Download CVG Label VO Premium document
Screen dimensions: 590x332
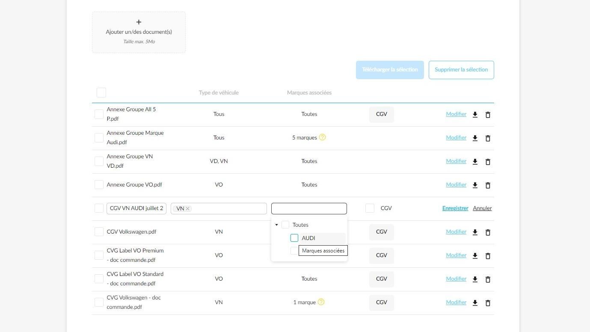coord(475,256)
